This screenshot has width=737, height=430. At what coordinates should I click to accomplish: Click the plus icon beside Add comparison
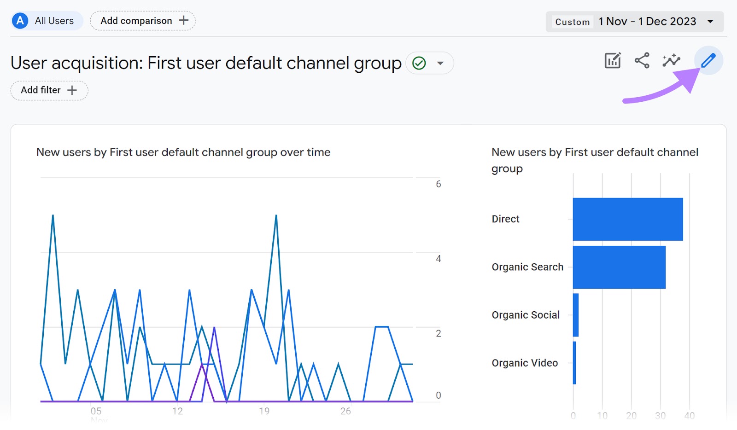(183, 20)
